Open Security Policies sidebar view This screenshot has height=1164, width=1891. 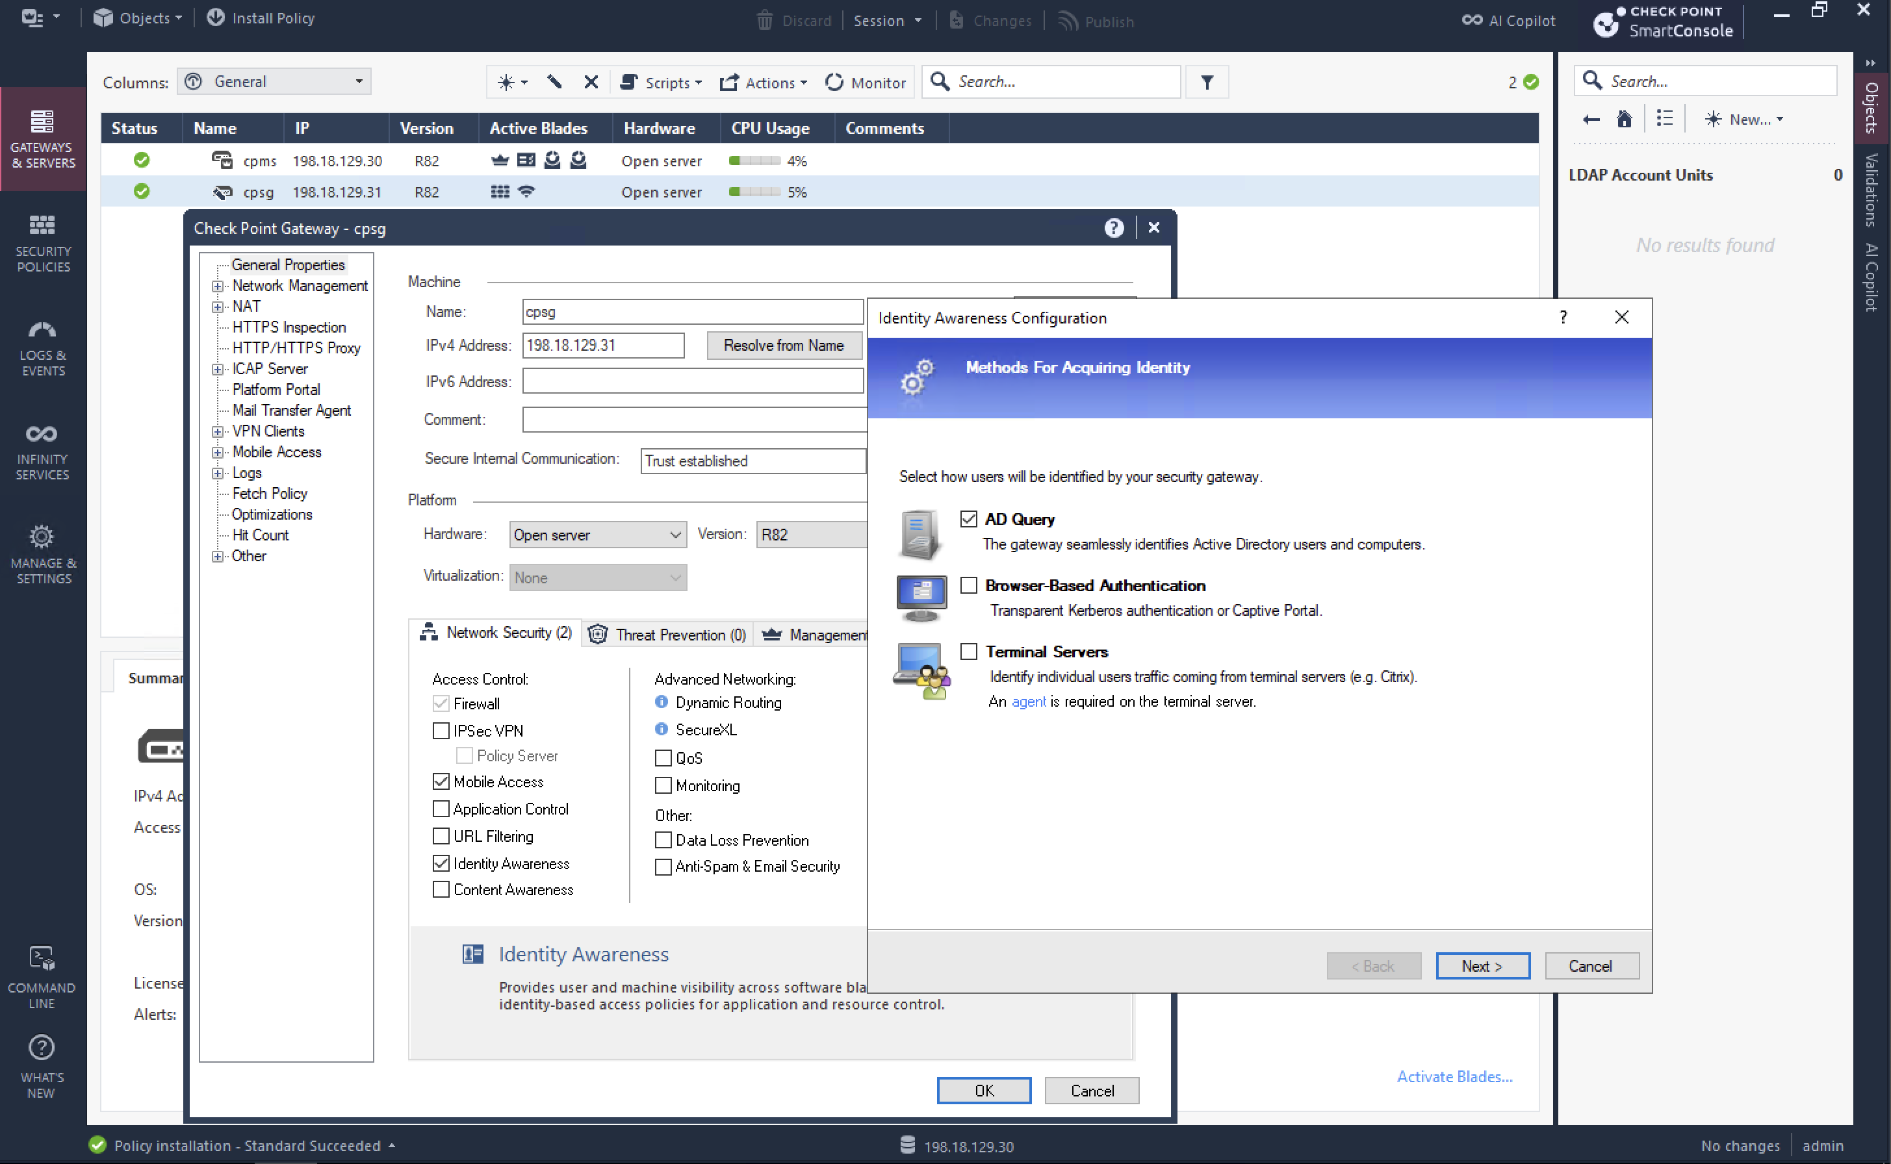point(42,242)
